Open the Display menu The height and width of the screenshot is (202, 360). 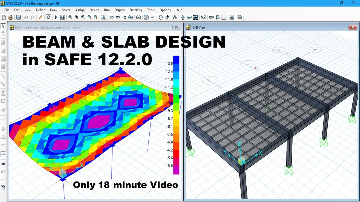tap(120, 10)
